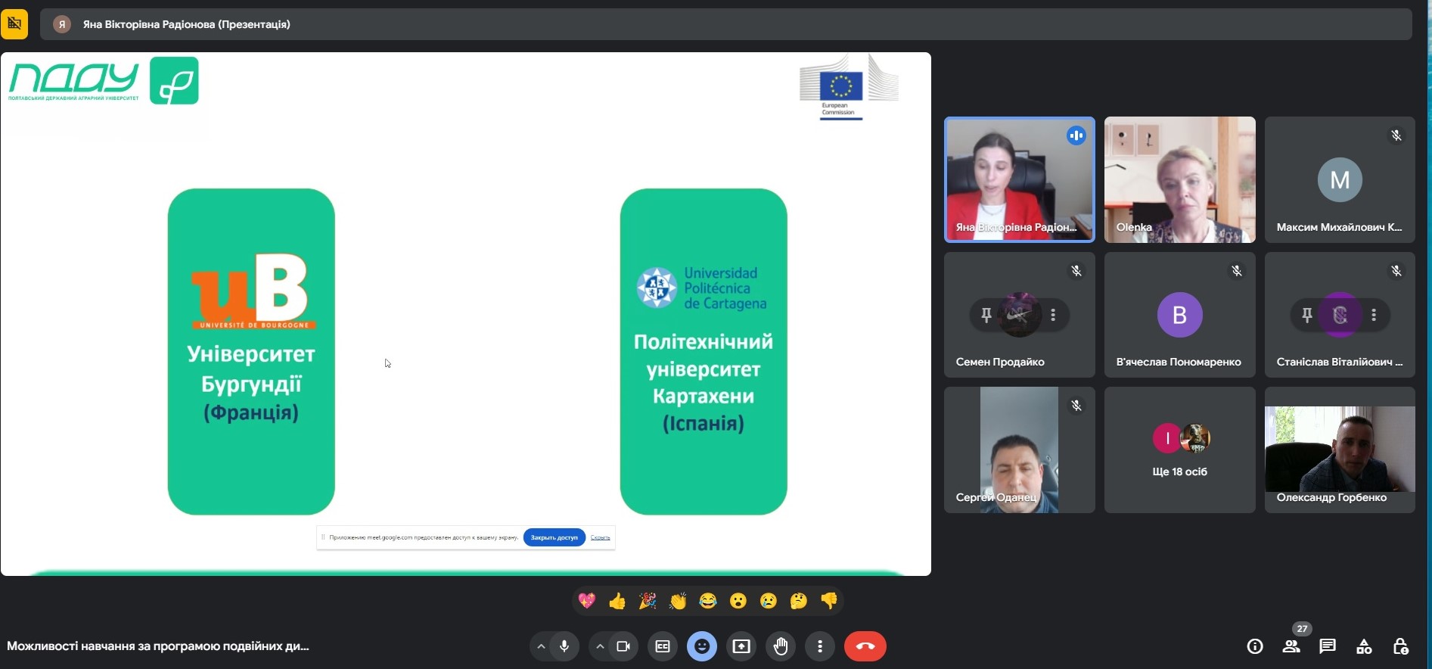This screenshot has height=669, width=1432.
Task: Select Максим Михайлович participant tile
Action: (x=1340, y=179)
